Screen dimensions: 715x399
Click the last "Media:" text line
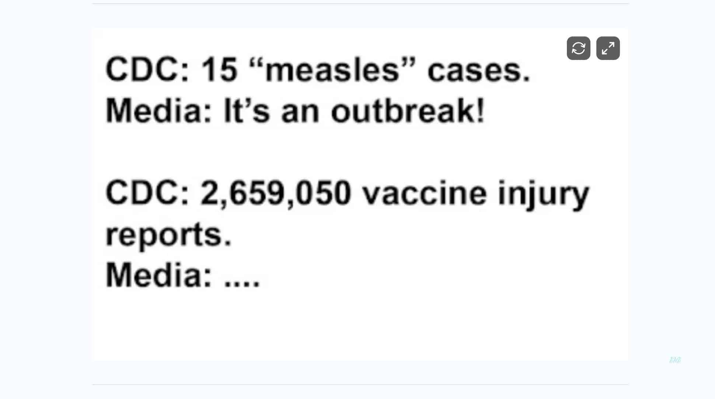point(159,275)
